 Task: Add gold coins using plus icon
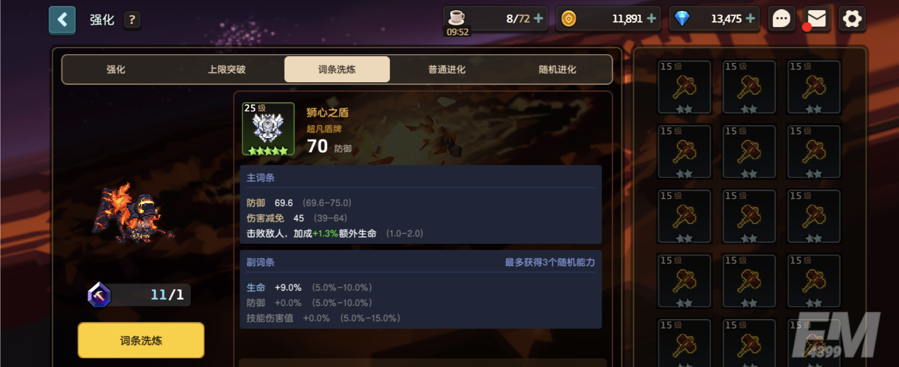651,18
